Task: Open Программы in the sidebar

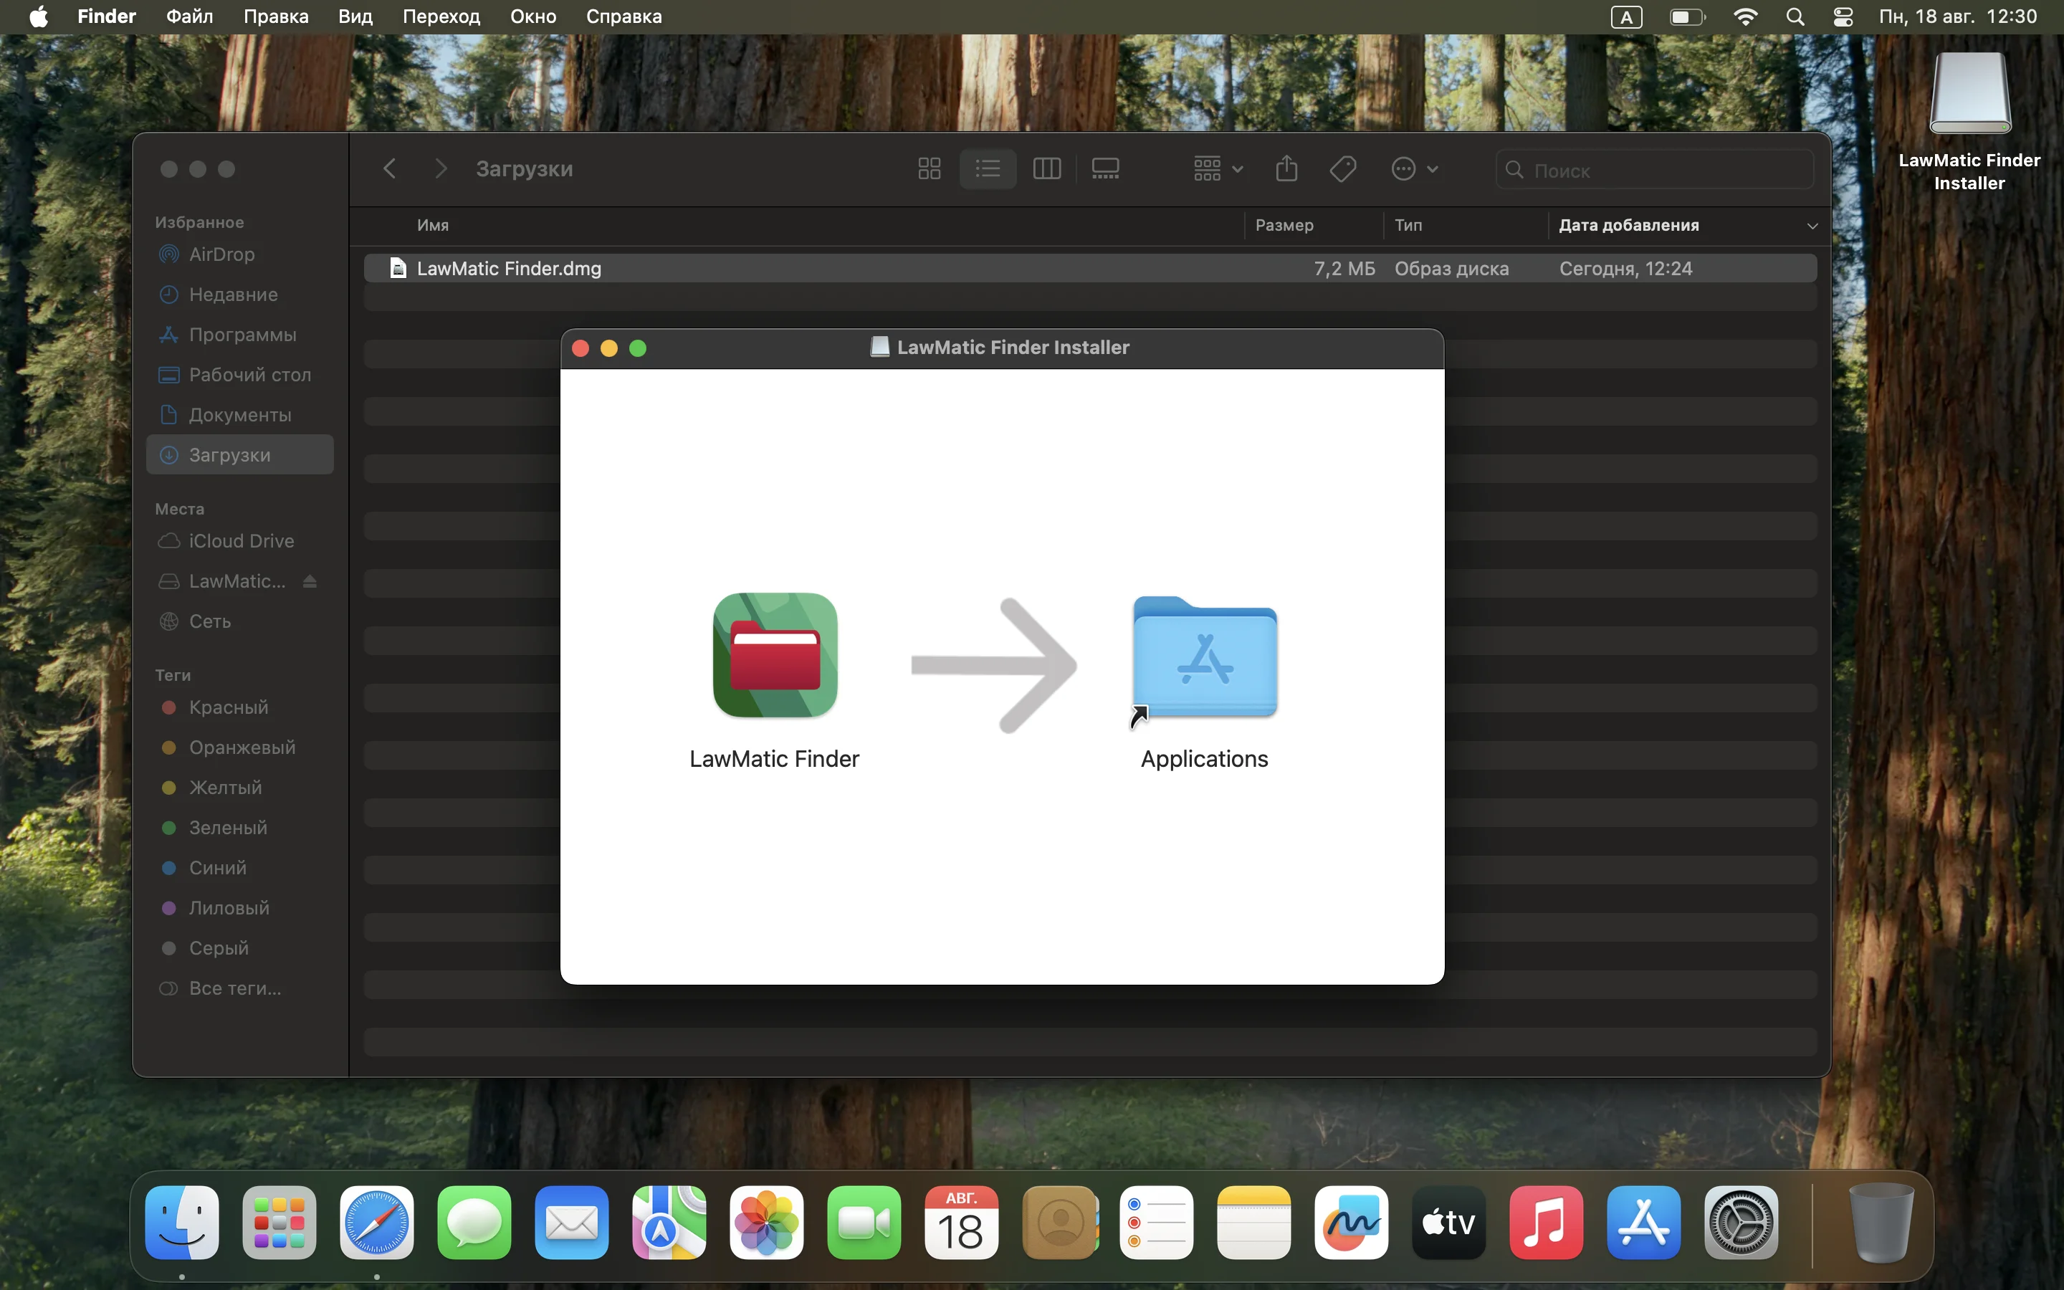Action: pos(239,335)
